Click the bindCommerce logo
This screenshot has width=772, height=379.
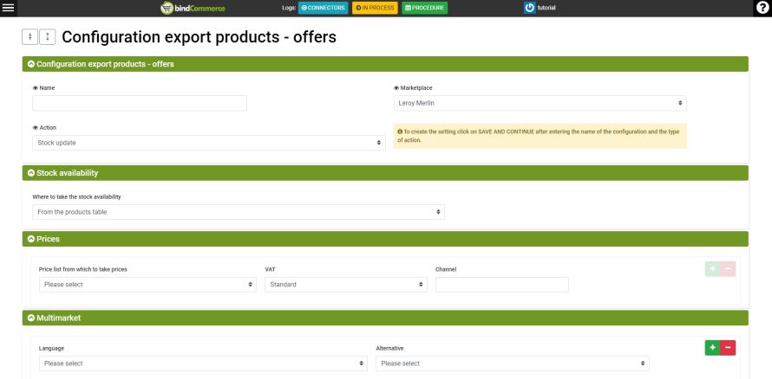click(193, 8)
